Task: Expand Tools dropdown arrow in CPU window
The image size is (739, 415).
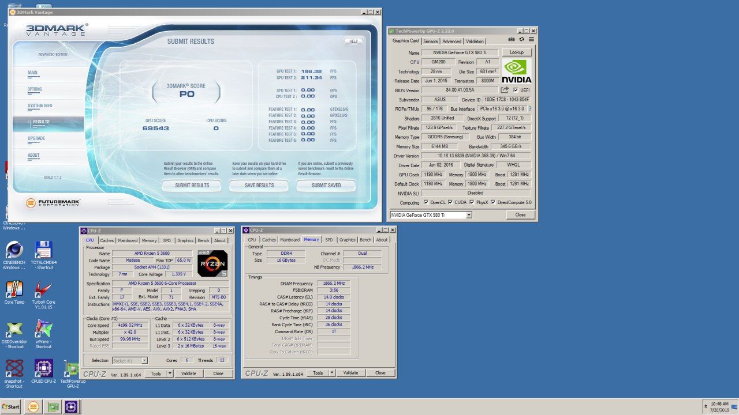Action: point(170,373)
